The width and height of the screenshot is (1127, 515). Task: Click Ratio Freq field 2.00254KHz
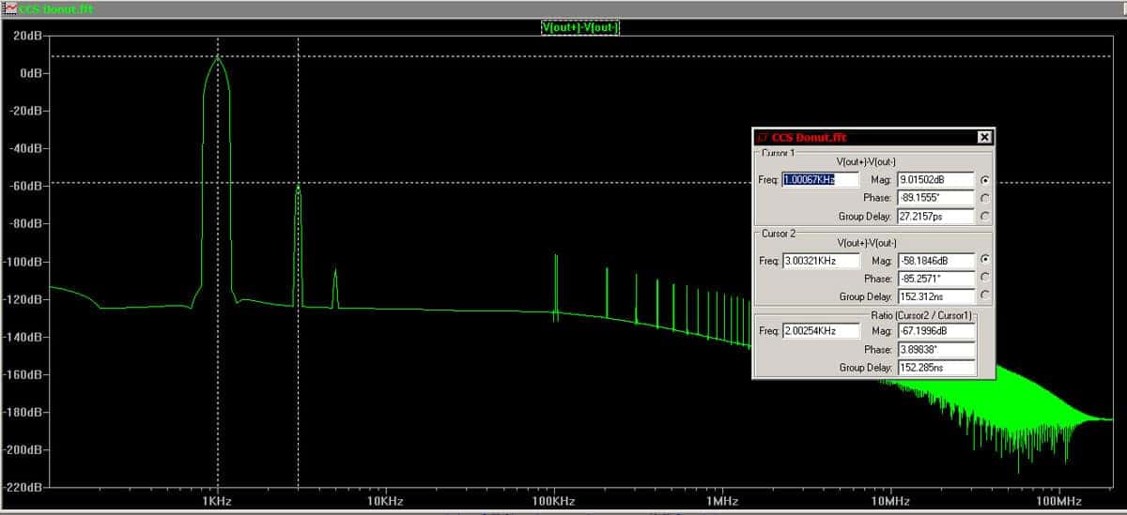[821, 331]
